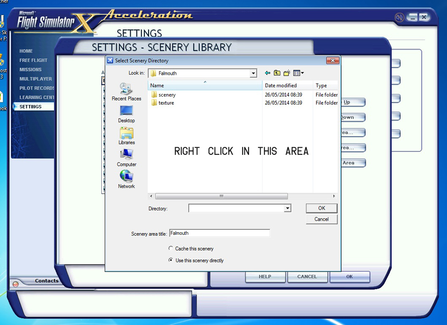Click the Directory input field

pyautogui.click(x=237, y=208)
